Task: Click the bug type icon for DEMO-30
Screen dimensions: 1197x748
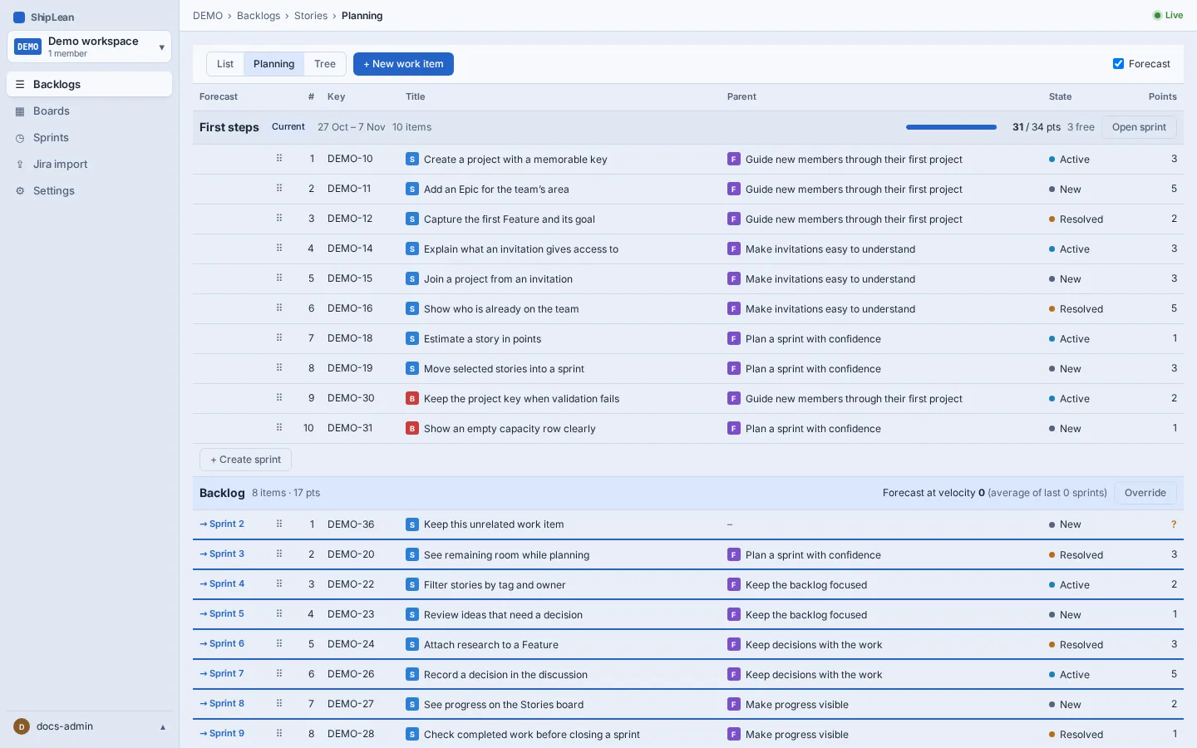Action: point(412,399)
